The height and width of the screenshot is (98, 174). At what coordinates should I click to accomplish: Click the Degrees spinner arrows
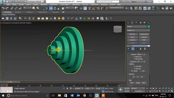pyautogui.click(x=145, y=54)
